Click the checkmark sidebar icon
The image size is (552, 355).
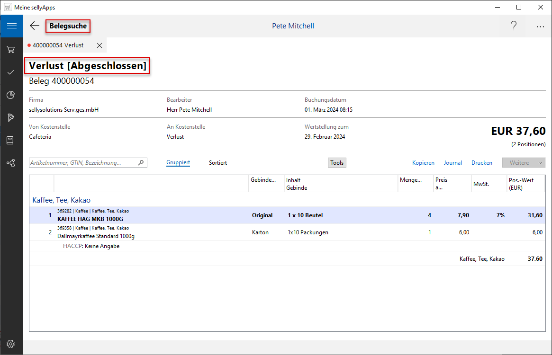point(11,72)
